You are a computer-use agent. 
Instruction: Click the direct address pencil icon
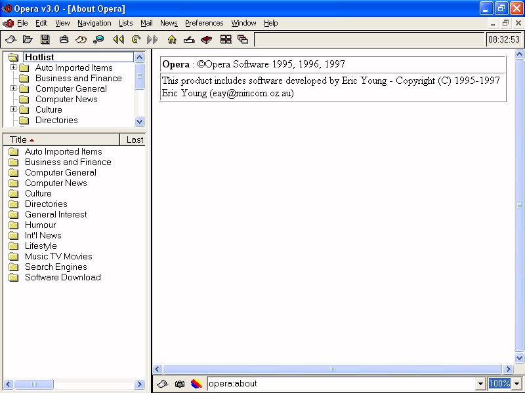pos(189,39)
